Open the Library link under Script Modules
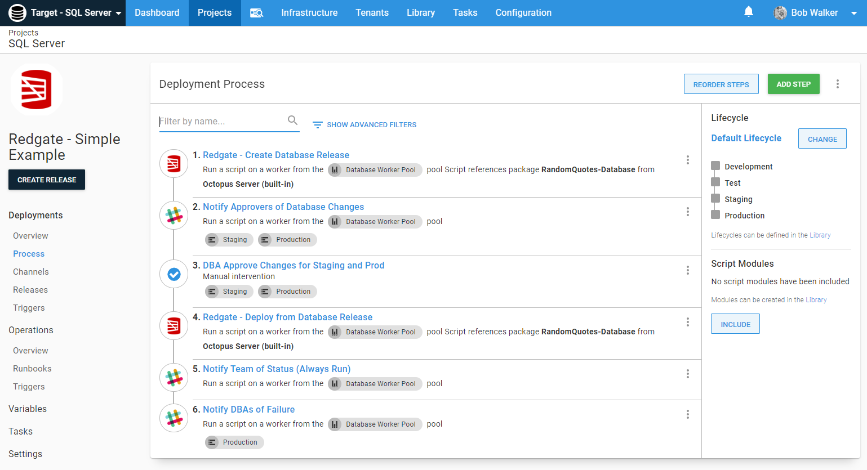The image size is (867, 470). pos(816,299)
